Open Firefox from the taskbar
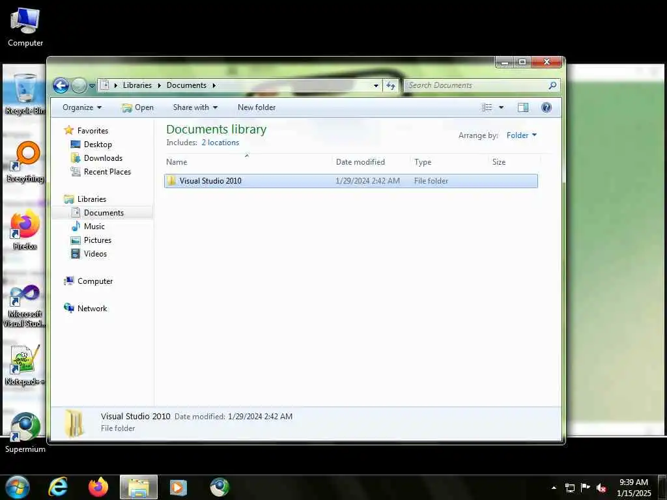667x500 pixels. 98,487
